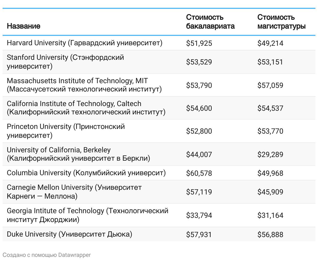Click the Stanford University name cell
Image resolution: width=318 pixels, height=261 pixels.
tap(65, 62)
